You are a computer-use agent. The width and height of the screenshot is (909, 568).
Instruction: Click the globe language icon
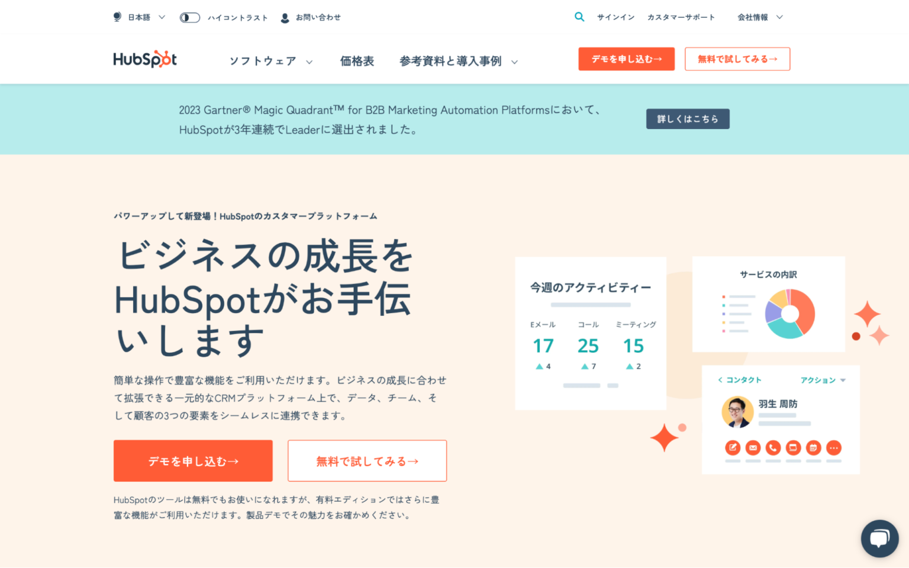coord(117,17)
